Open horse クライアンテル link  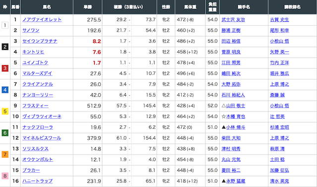coord(38,84)
